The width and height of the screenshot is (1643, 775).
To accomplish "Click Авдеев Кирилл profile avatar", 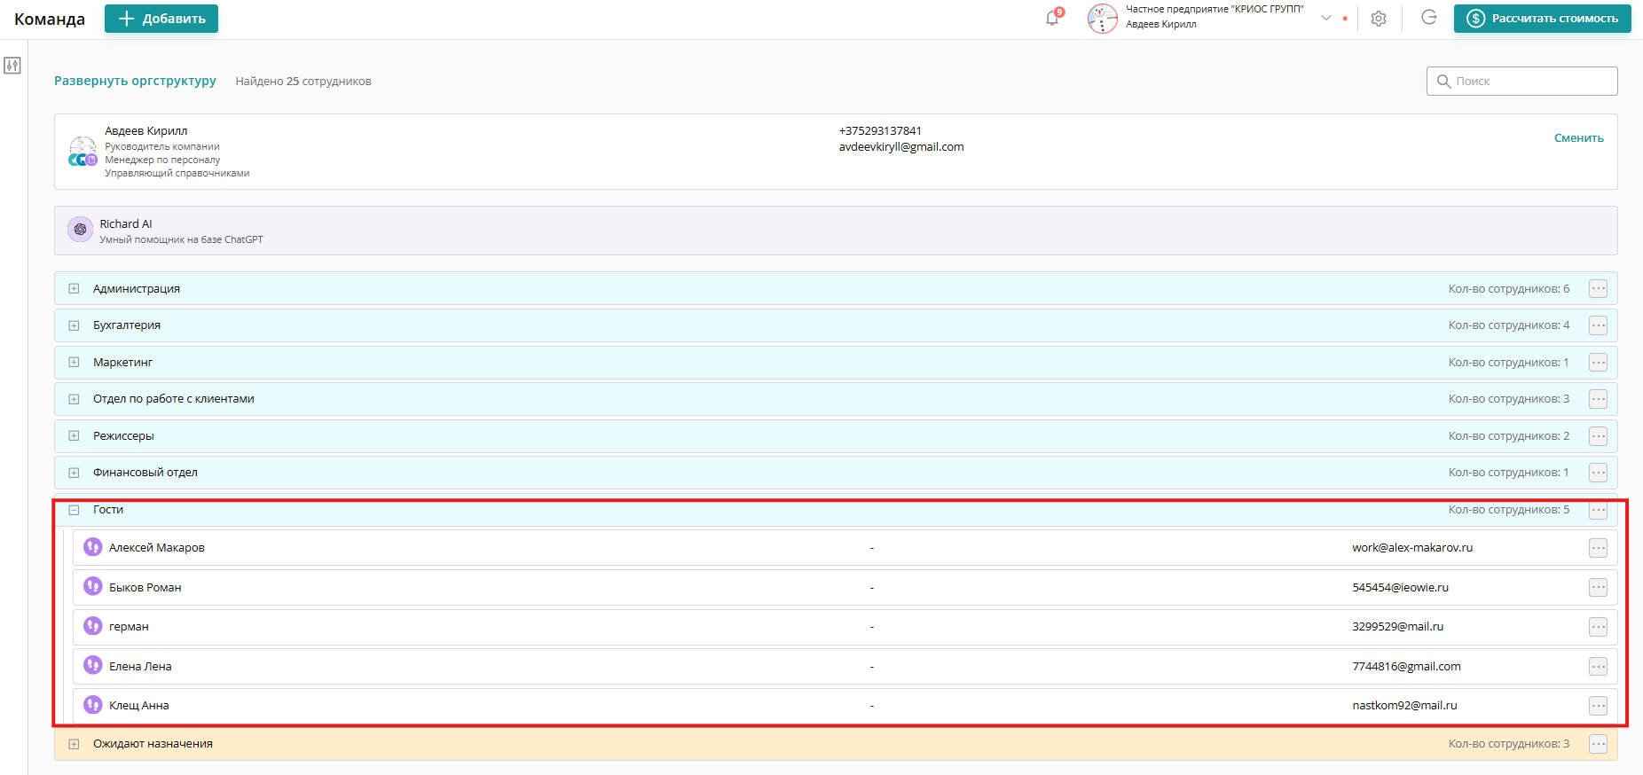I will tap(83, 151).
